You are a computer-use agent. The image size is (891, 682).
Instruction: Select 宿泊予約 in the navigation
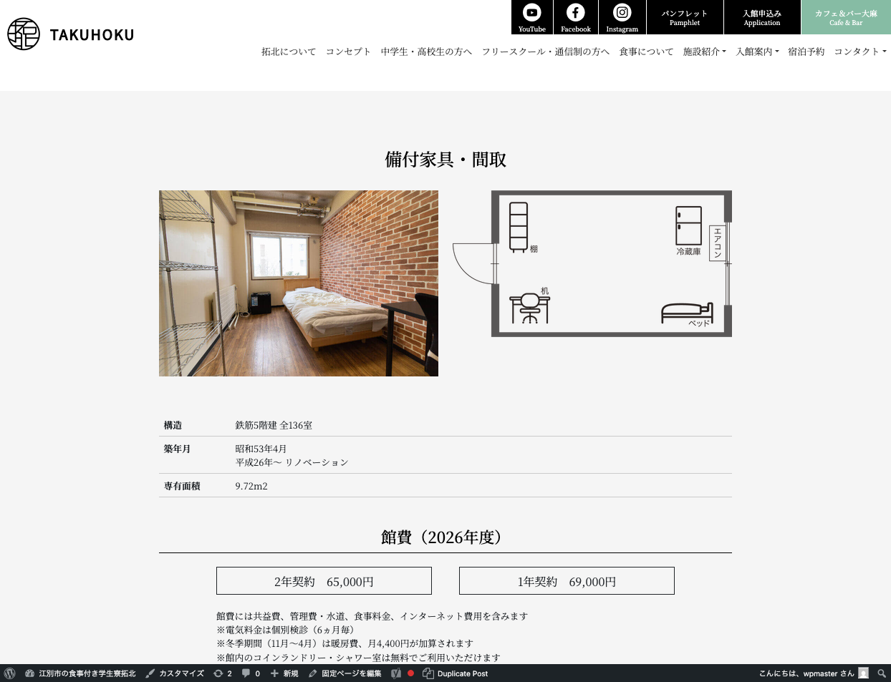(x=806, y=52)
